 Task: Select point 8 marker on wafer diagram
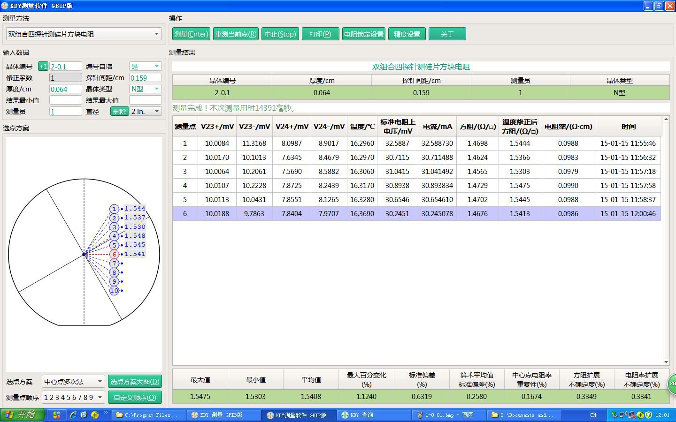114,272
